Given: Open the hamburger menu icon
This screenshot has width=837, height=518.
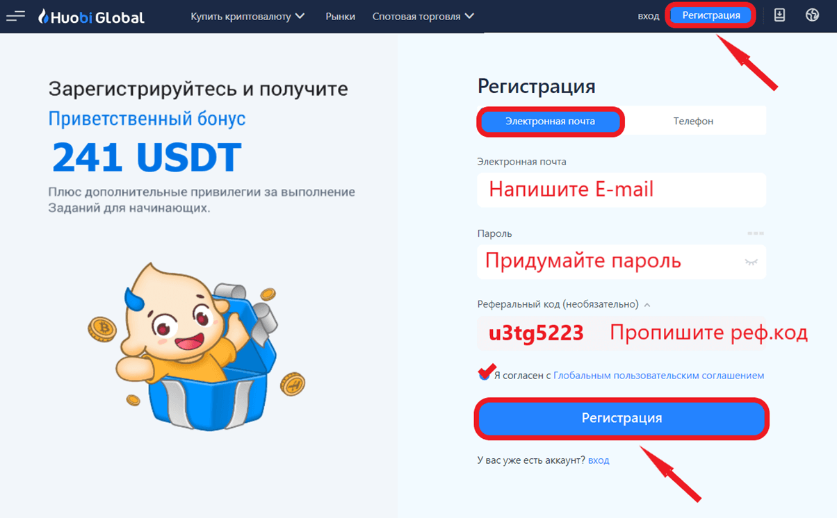Looking at the screenshot, I should click(x=15, y=15).
